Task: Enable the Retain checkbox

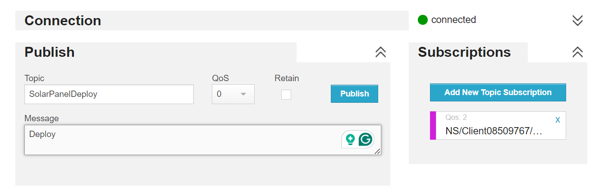Action: pyautogui.click(x=286, y=95)
